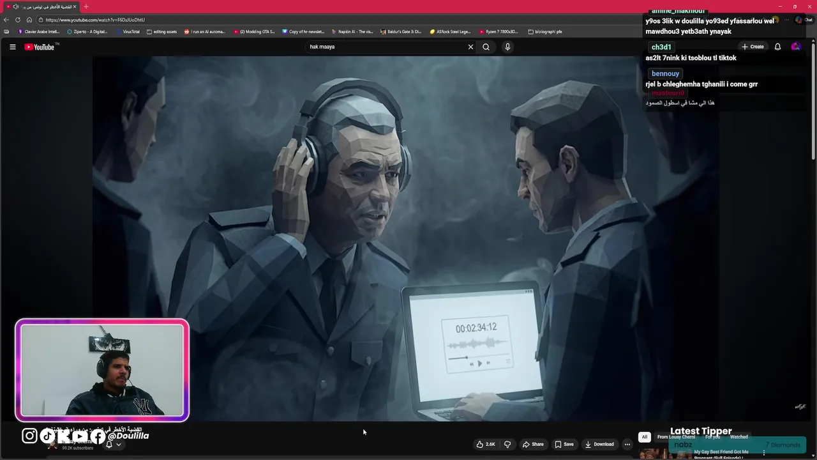Close the current YouTube tab
Viewport: 817px width, 460px height.
coord(75,6)
